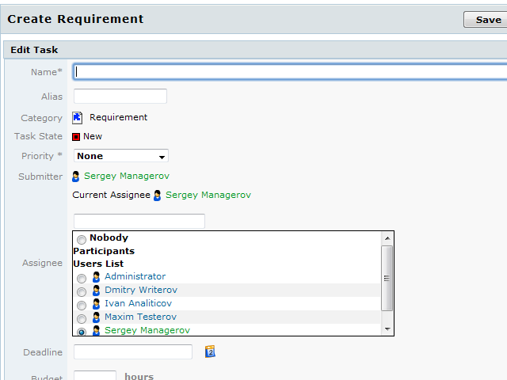Open the Administrator user link
The width and height of the screenshot is (507, 380).
[135, 276]
